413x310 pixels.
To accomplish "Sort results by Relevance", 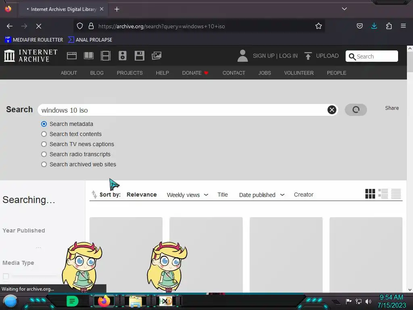I will [142, 195].
